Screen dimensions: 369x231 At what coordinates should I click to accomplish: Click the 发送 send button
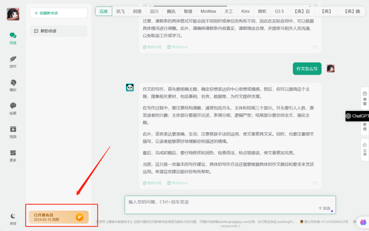click(x=324, y=208)
